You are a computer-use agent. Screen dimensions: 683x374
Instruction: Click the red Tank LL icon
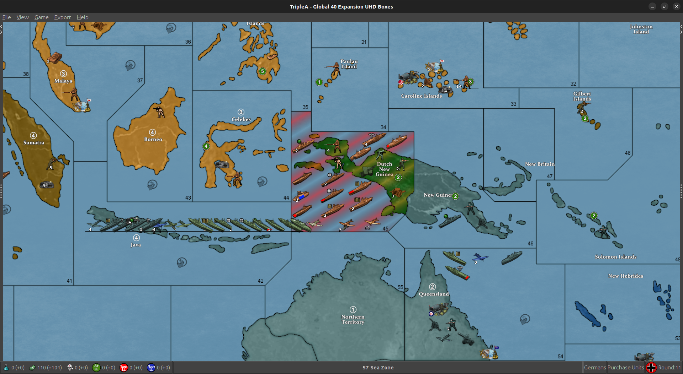[x=124, y=368]
